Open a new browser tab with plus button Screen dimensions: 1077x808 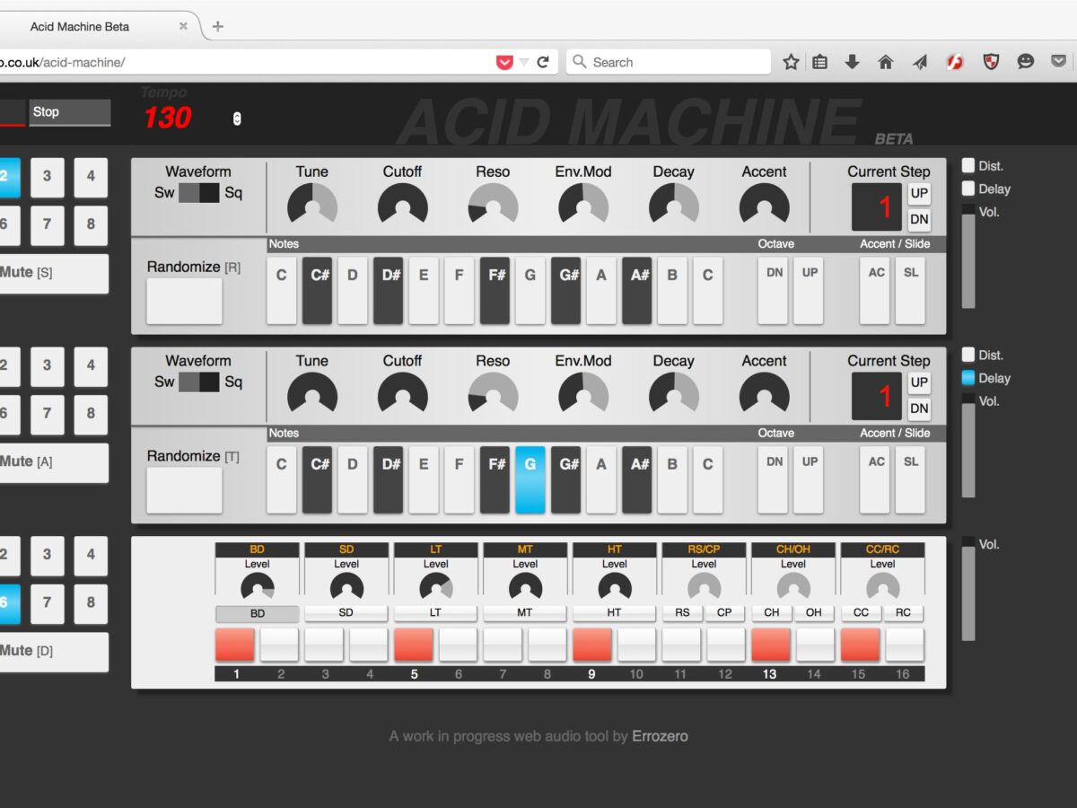click(217, 26)
